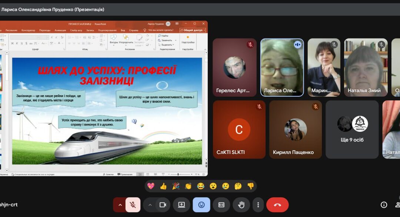Click the present screen icon
The height and width of the screenshot is (217, 400).
coord(181,205)
